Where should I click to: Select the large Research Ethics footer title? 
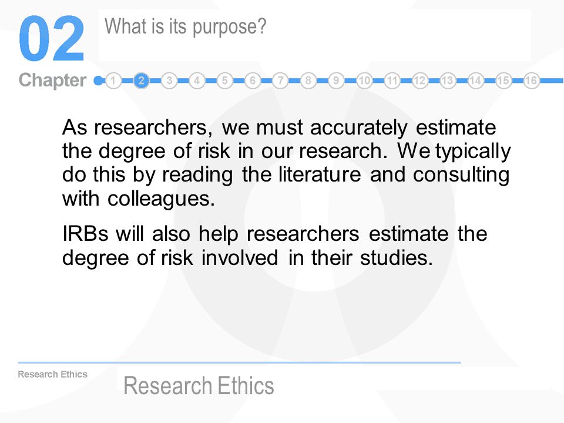pos(199,385)
